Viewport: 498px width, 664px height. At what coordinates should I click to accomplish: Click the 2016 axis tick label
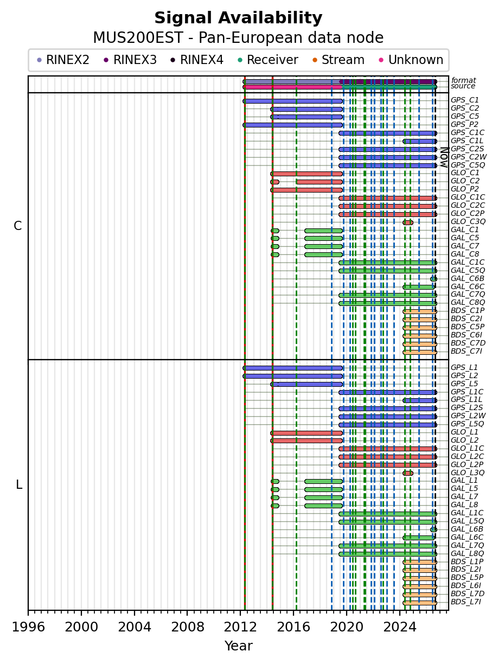point(293,627)
